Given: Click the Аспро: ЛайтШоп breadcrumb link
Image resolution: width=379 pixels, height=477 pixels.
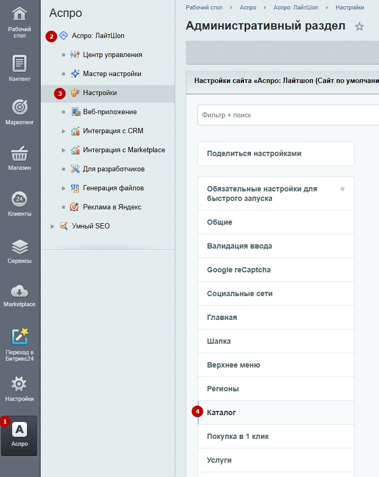Looking at the screenshot, I should 295,7.
